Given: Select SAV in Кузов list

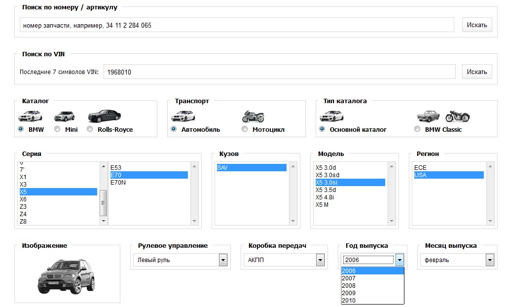Looking at the screenshot, I should coord(252,168).
